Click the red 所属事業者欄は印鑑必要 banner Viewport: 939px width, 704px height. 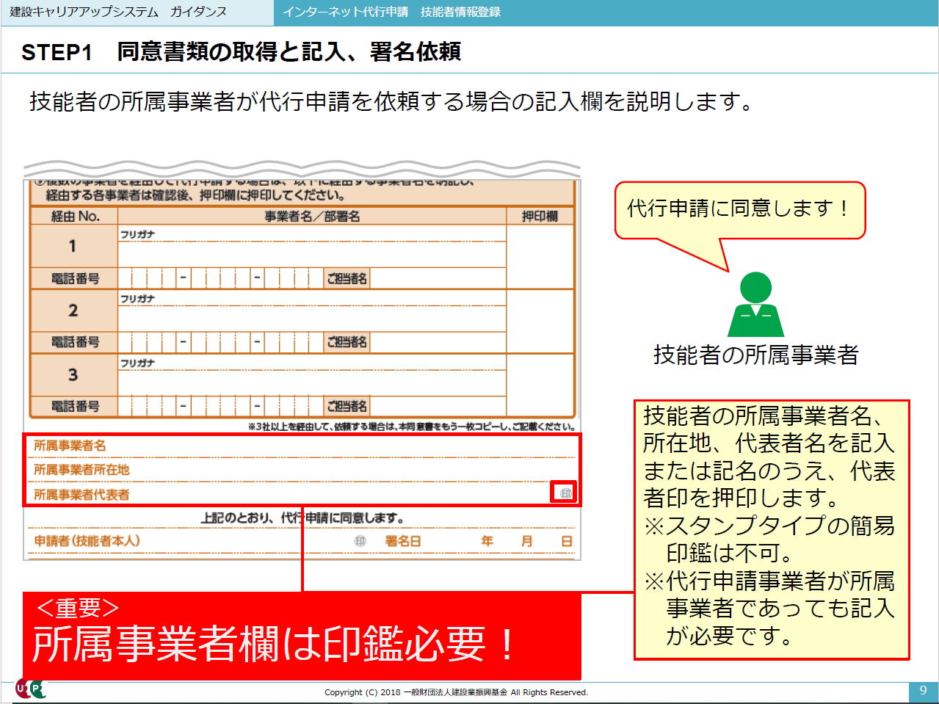301,636
